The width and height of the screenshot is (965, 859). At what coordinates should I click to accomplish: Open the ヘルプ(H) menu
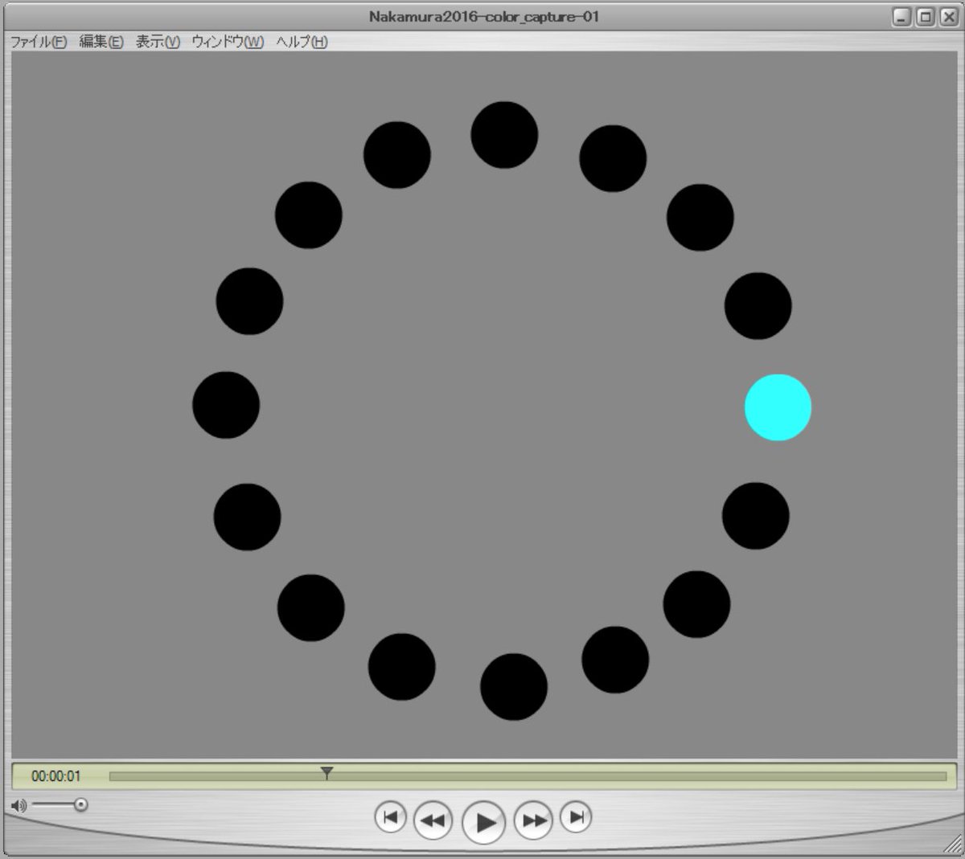pyautogui.click(x=302, y=42)
